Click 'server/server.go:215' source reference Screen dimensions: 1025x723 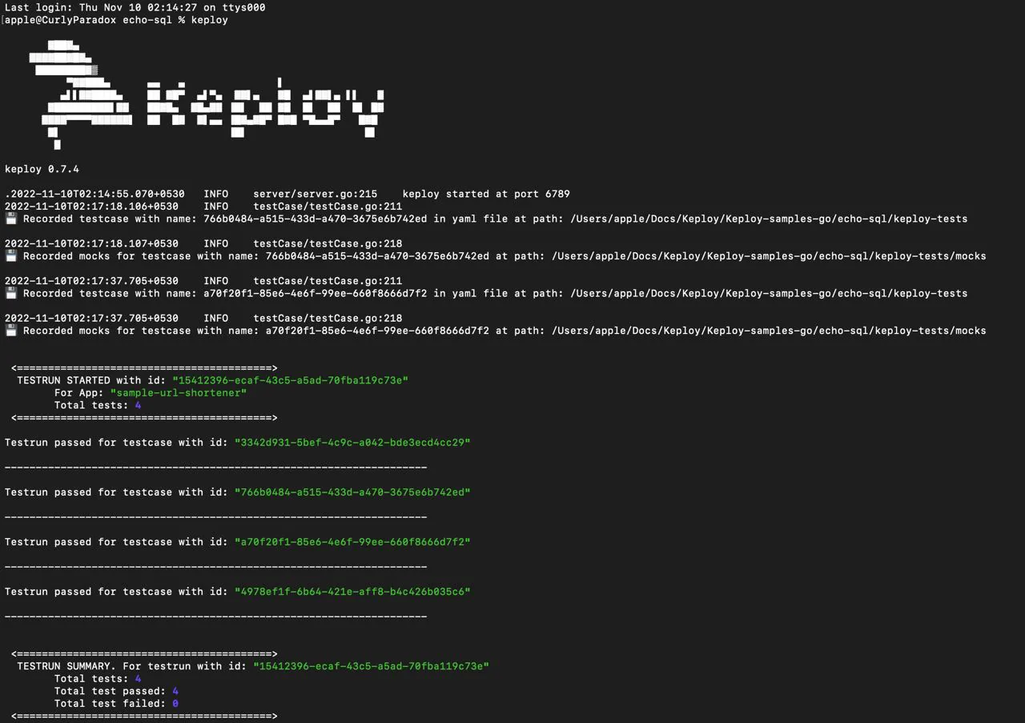click(x=315, y=194)
